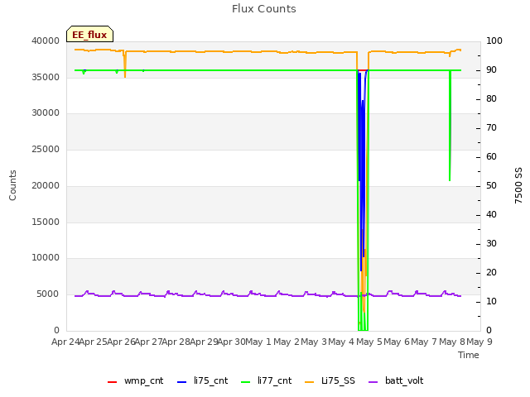Click the Apr 30 date tick label
Image resolution: width=530 pixels, height=397 pixels.
coord(232,342)
